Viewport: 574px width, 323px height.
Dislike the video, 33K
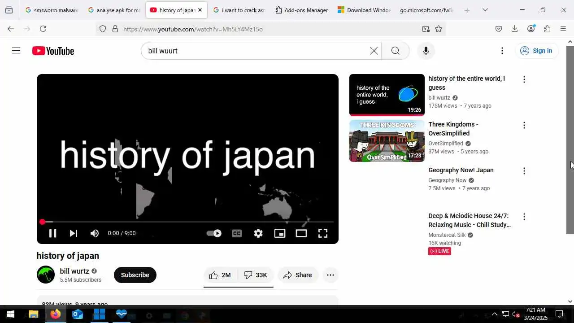(256, 275)
